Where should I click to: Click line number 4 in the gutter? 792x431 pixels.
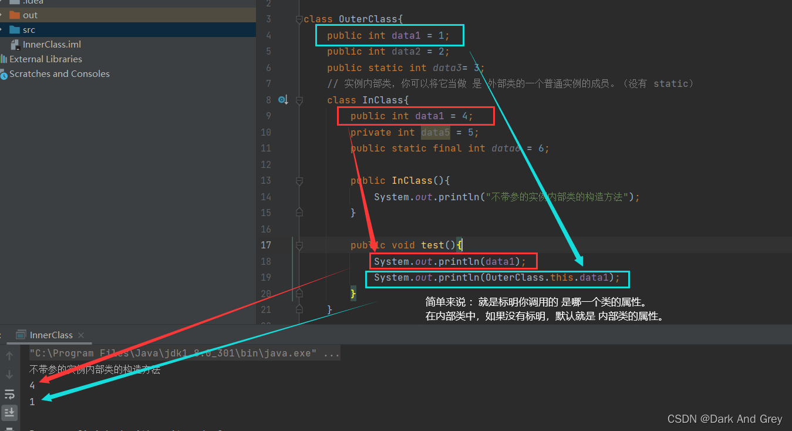(268, 36)
